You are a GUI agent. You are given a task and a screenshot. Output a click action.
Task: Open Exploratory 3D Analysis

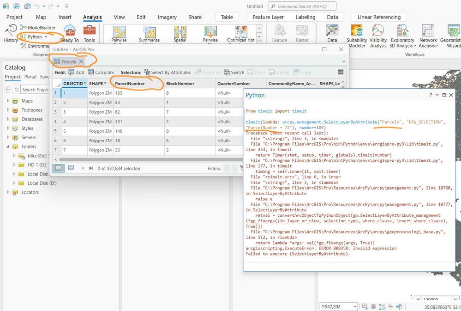click(x=402, y=36)
